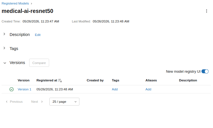Edit the model description
Screen dimensions: 213x128
pos(38,35)
